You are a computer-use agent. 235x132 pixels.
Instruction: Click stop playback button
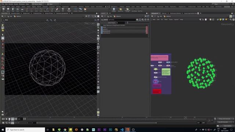point(10,119)
